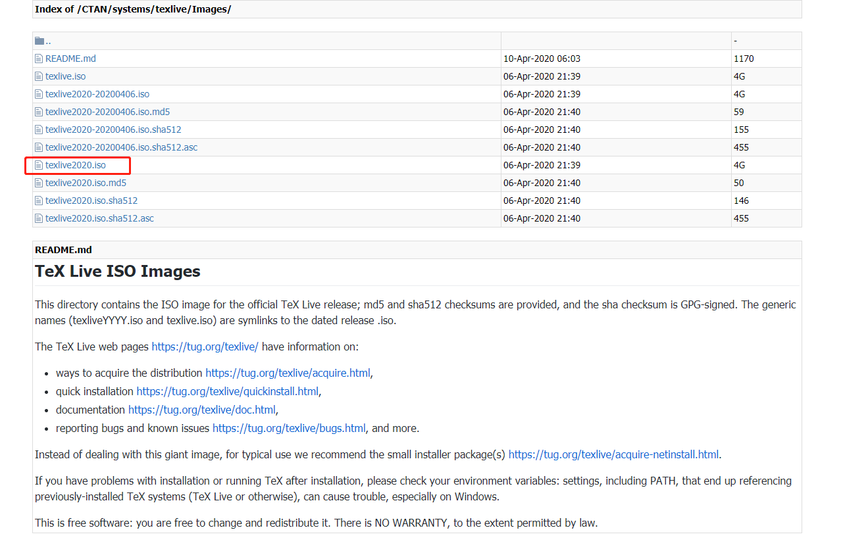The height and width of the screenshot is (551, 843).
Task: Click the size value '155'
Action: point(742,130)
